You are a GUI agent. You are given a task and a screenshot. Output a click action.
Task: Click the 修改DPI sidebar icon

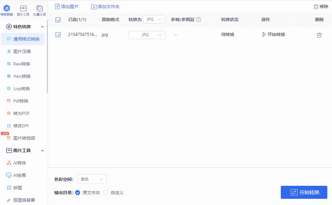[9, 126]
